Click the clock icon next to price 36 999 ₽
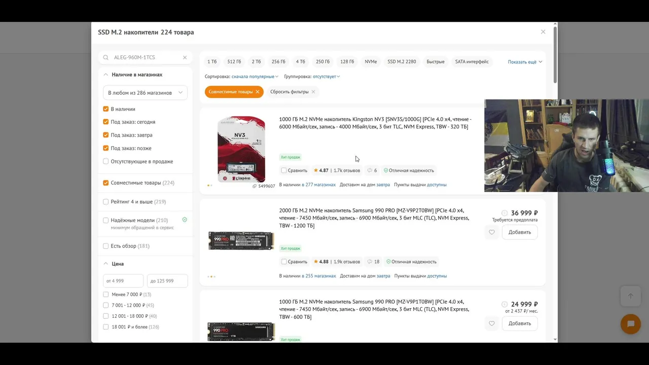Viewport: 649px width, 365px height. (x=504, y=213)
